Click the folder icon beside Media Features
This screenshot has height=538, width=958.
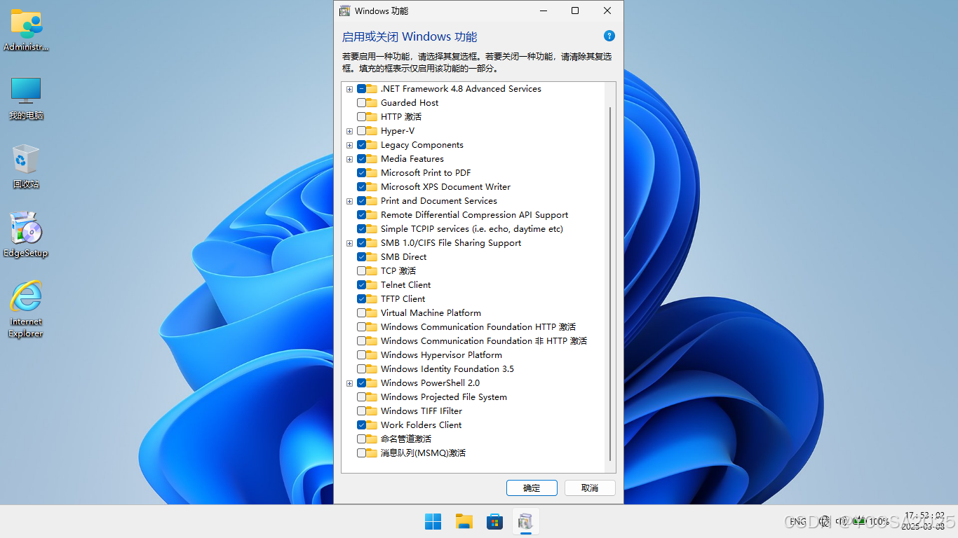[372, 159]
